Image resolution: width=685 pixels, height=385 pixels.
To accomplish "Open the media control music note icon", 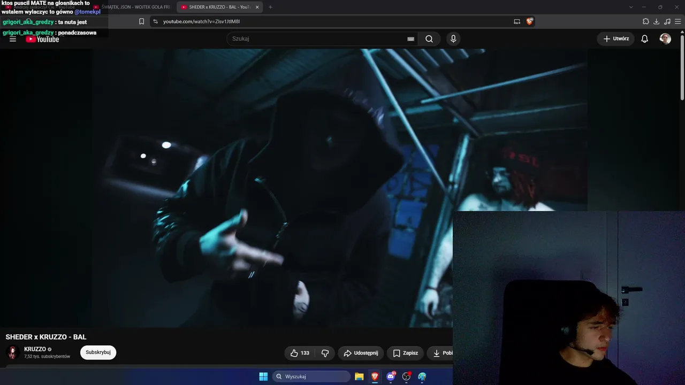I will [667, 21].
